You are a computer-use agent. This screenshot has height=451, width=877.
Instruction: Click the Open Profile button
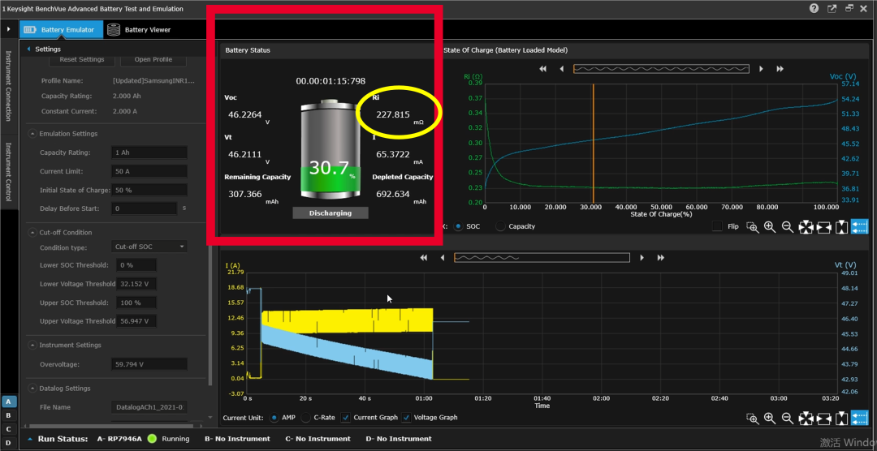coord(153,59)
